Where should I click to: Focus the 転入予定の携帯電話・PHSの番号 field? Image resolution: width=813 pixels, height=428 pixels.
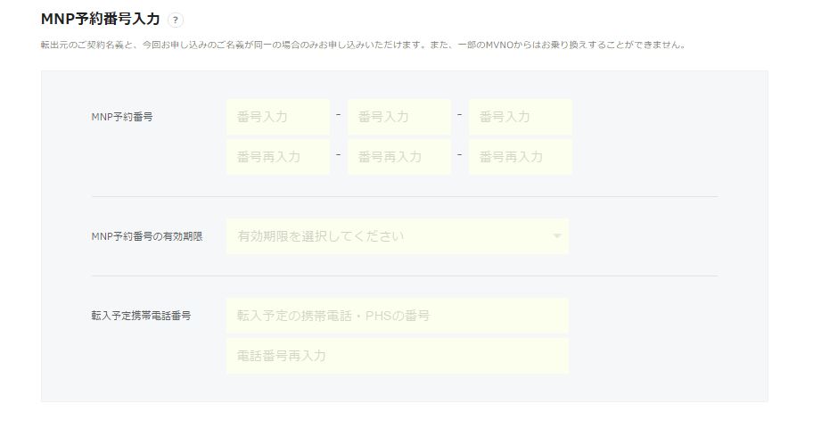click(x=398, y=316)
